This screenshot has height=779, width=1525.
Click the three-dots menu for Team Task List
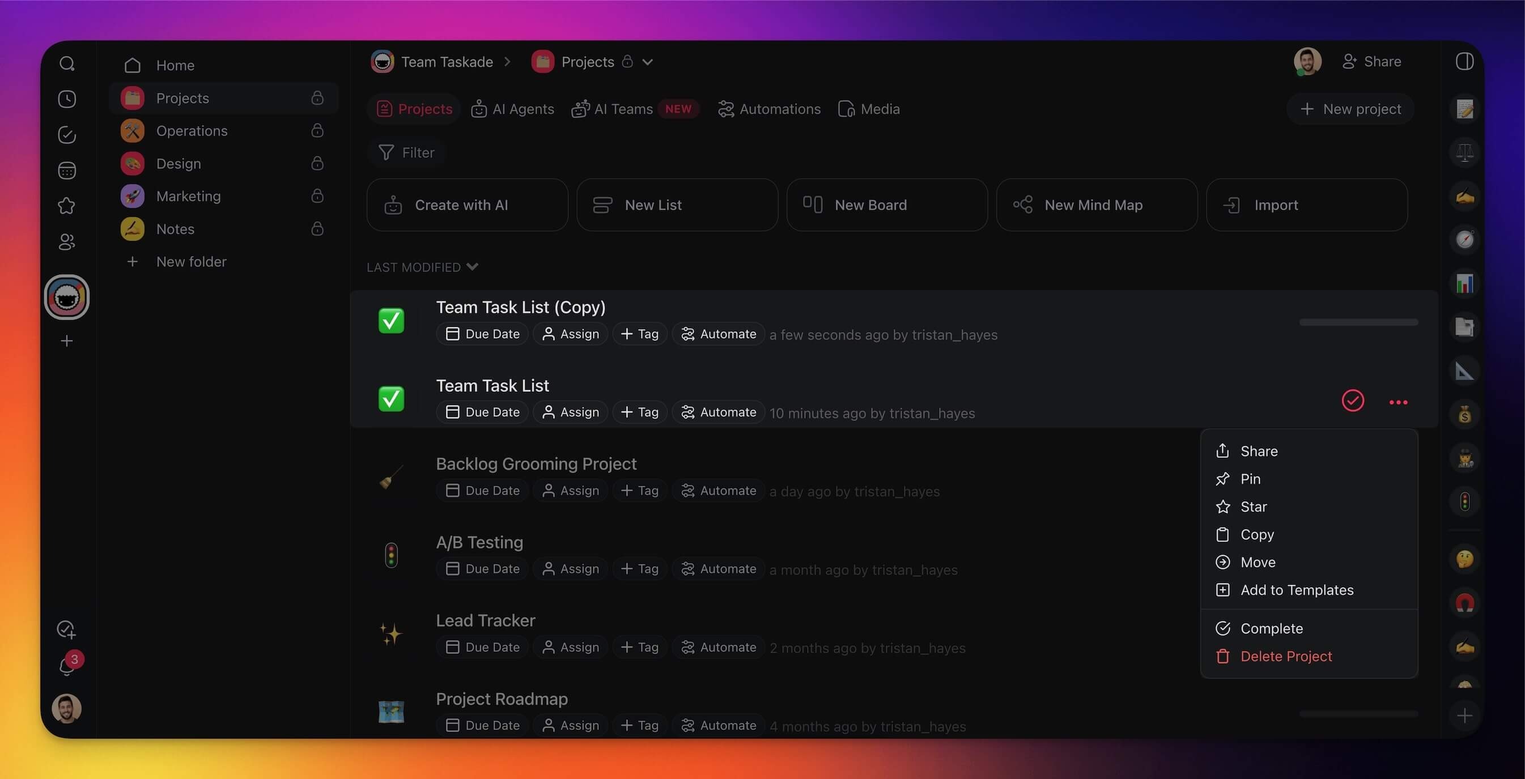(1397, 402)
